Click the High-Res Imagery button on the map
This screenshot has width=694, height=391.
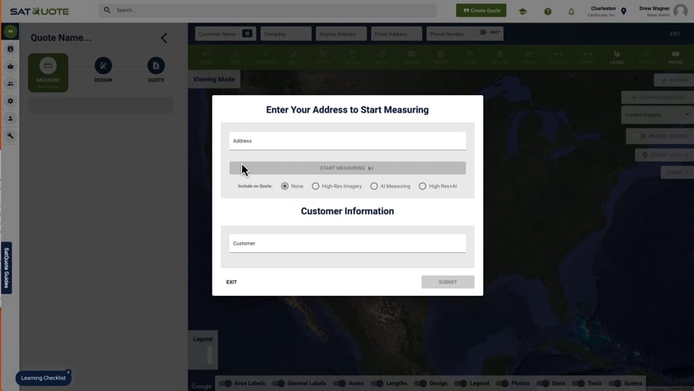[658, 98]
